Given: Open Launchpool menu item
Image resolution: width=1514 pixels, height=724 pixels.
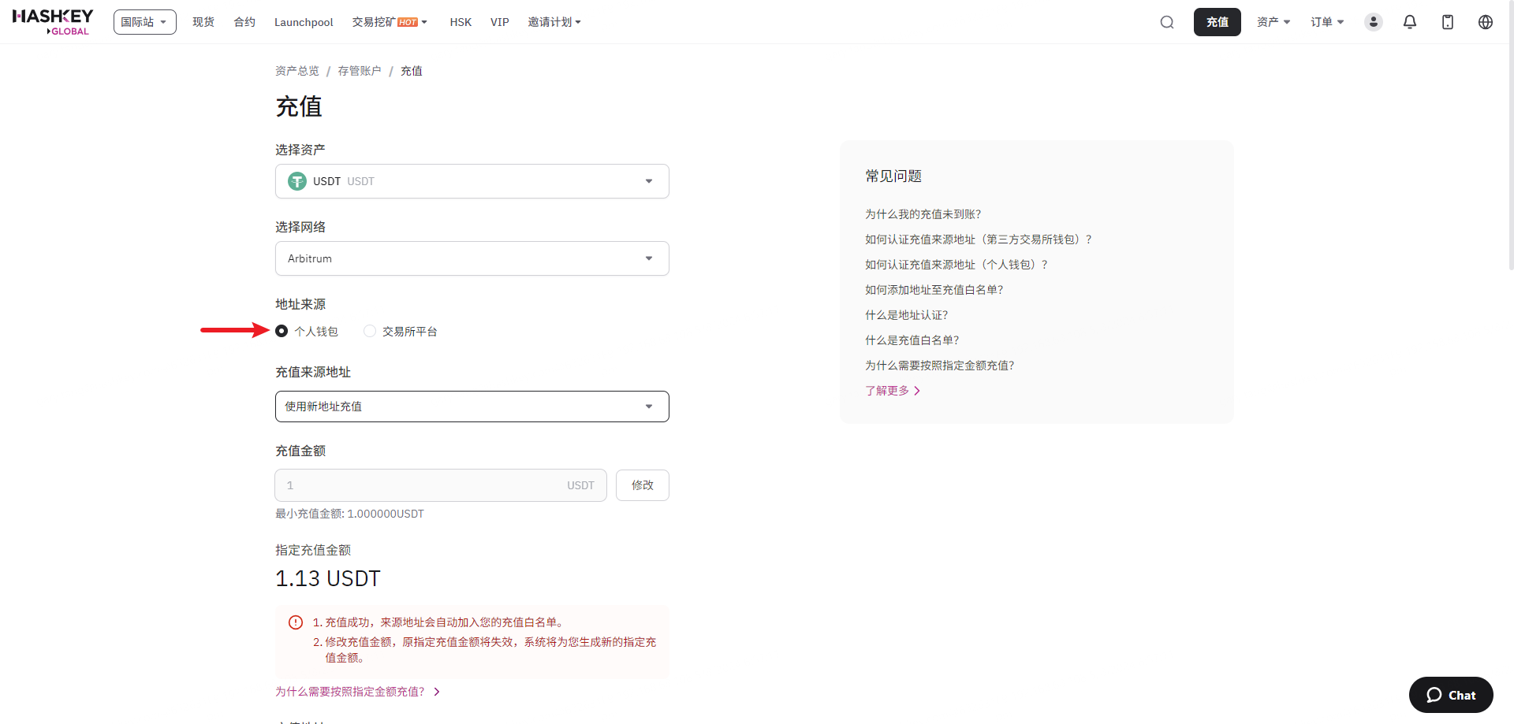Looking at the screenshot, I should [304, 22].
